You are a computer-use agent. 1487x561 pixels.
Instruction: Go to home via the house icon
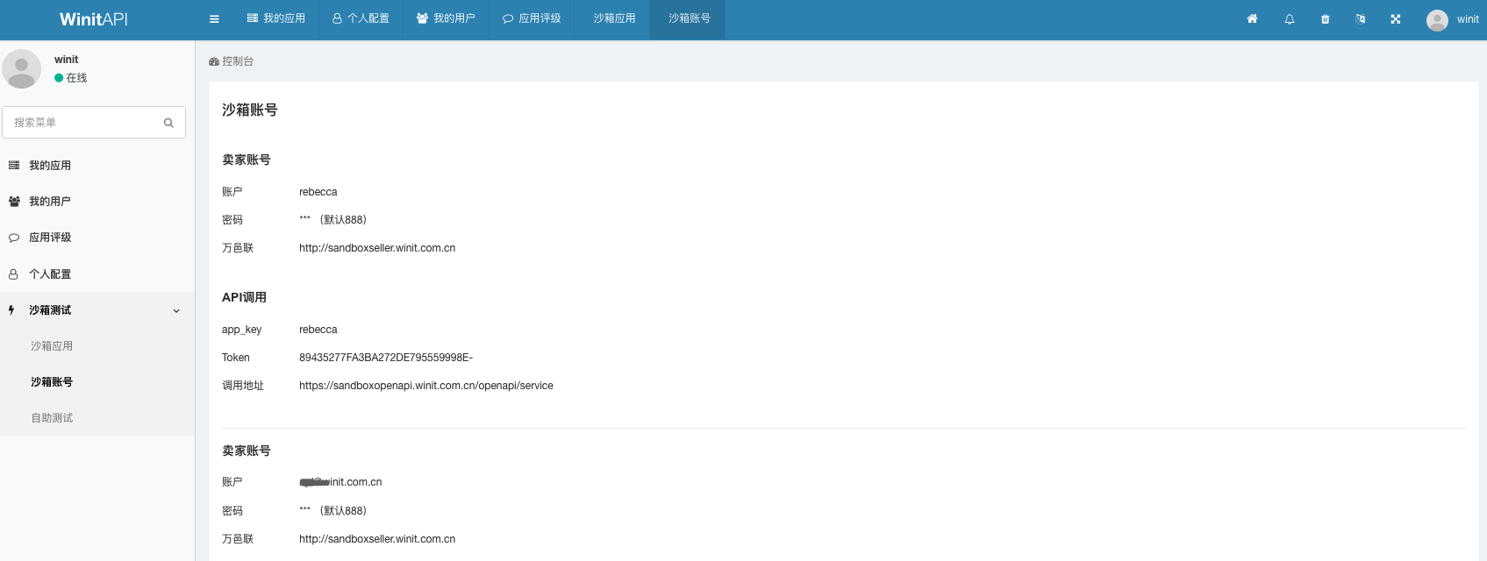coord(1252,19)
